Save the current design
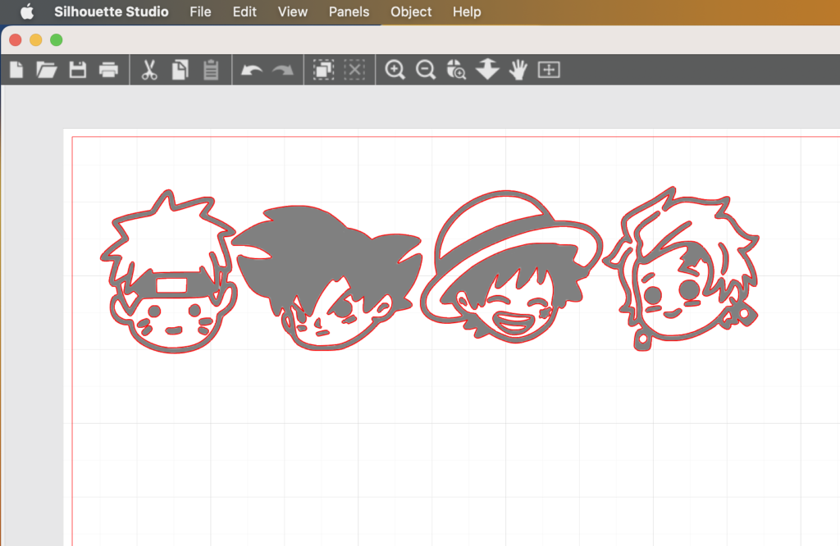Screen dimensions: 840x546 (x=77, y=70)
